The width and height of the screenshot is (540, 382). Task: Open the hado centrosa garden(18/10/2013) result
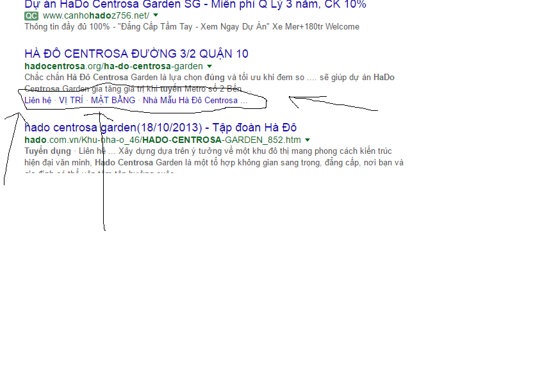pos(161,128)
